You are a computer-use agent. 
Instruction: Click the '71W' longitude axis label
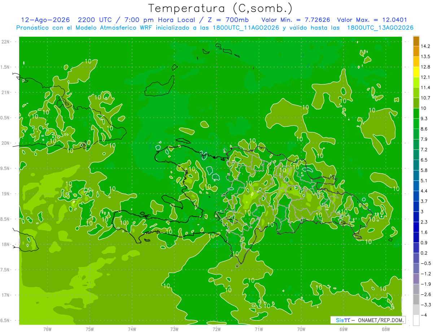(259, 329)
